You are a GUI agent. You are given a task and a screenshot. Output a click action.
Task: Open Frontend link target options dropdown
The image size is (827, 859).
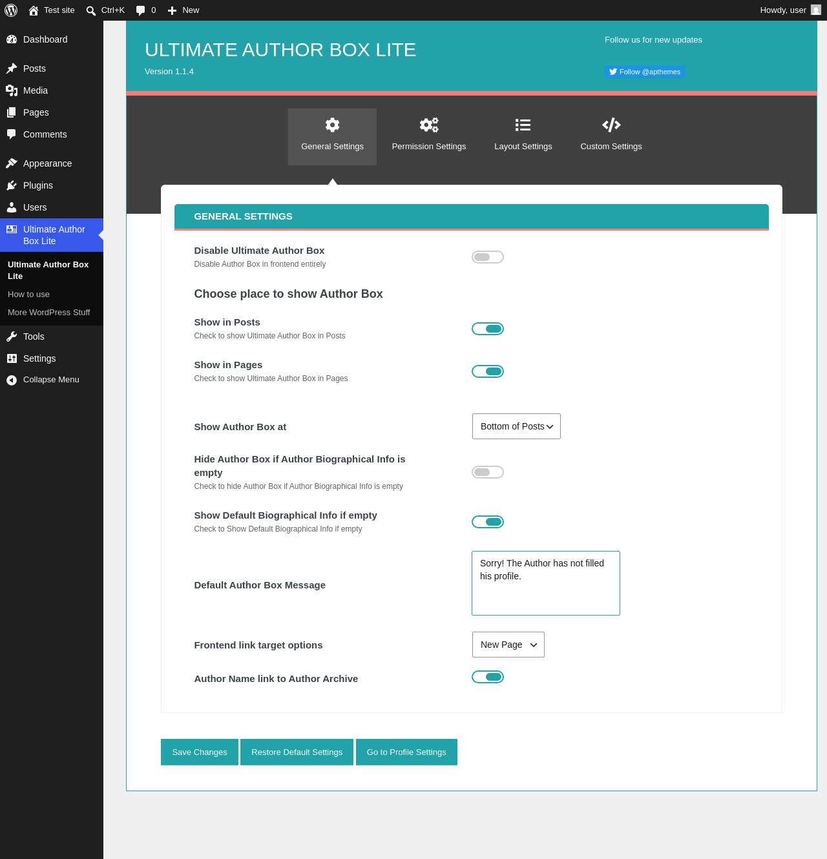point(508,645)
